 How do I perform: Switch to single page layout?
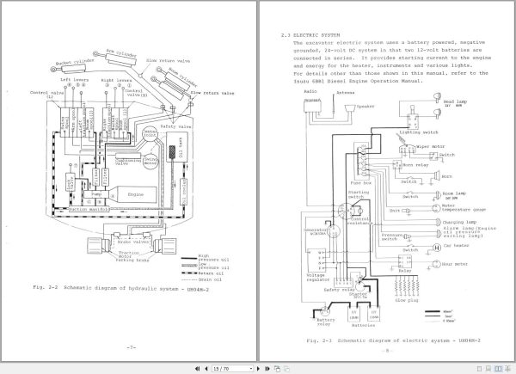pos(479,369)
